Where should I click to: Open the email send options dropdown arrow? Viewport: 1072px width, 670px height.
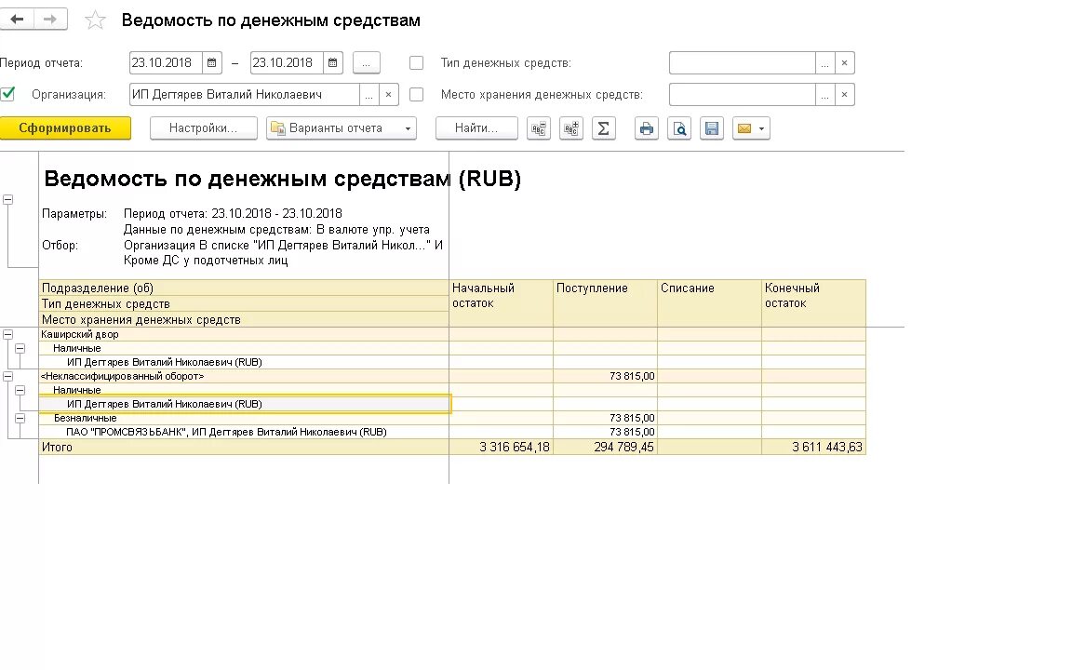761,127
